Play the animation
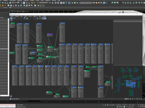The image size is (145, 108). tap(142, 105)
